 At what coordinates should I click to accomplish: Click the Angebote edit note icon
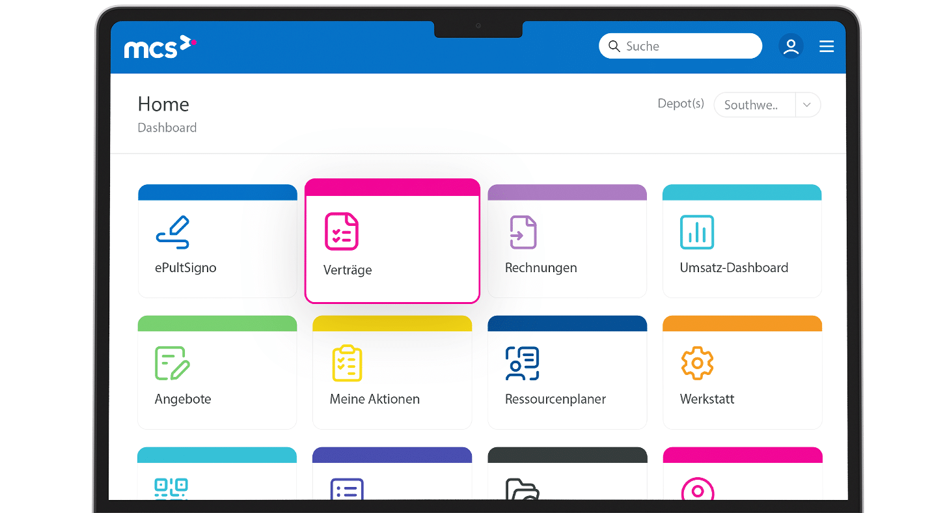tap(172, 363)
